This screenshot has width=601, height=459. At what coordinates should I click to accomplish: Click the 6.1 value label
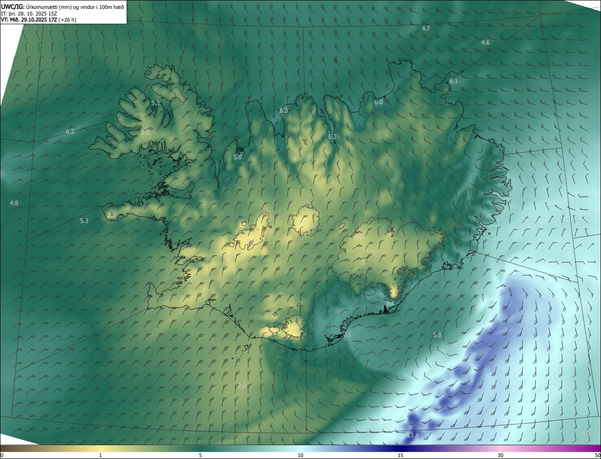coord(454,81)
